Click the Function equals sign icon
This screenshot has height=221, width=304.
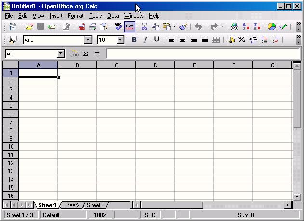pyautogui.click(x=97, y=53)
